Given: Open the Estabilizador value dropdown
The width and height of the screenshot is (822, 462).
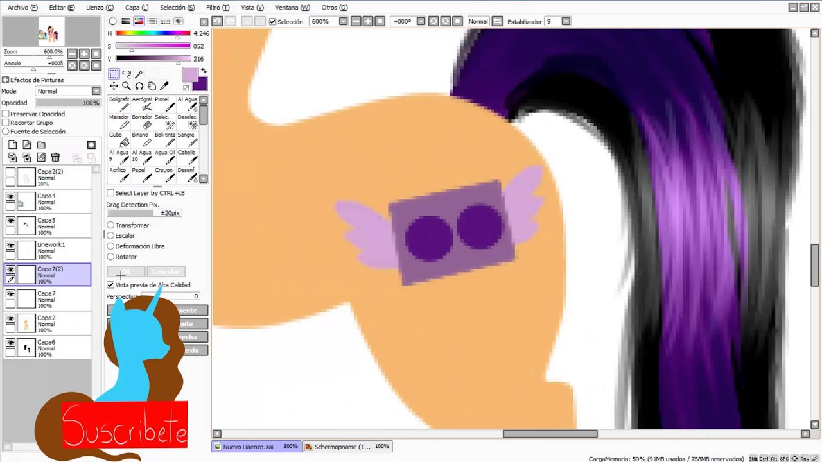Looking at the screenshot, I should tap(566, 21).
